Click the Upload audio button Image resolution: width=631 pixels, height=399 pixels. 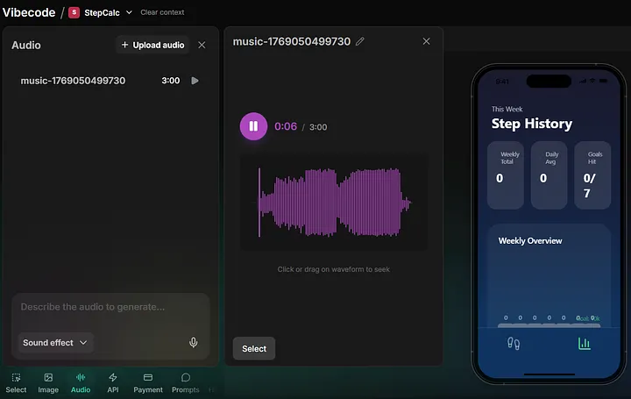(x=152, y=45)
